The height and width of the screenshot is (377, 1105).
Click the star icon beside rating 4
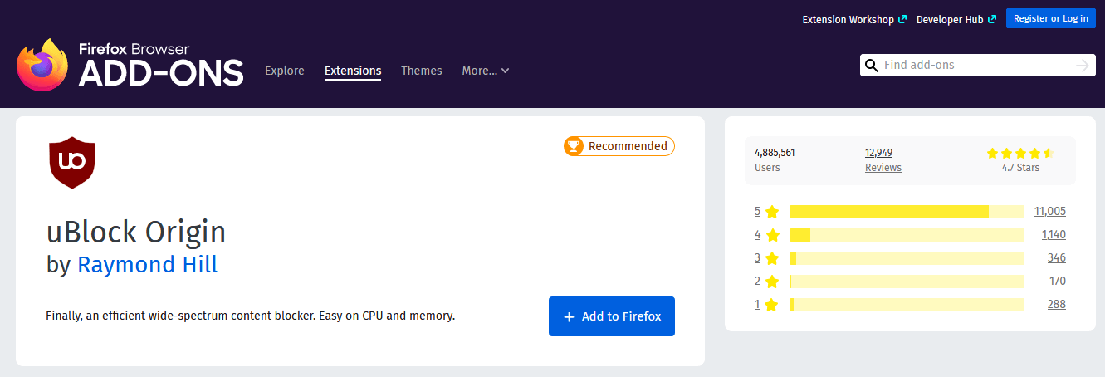[772, 235]
